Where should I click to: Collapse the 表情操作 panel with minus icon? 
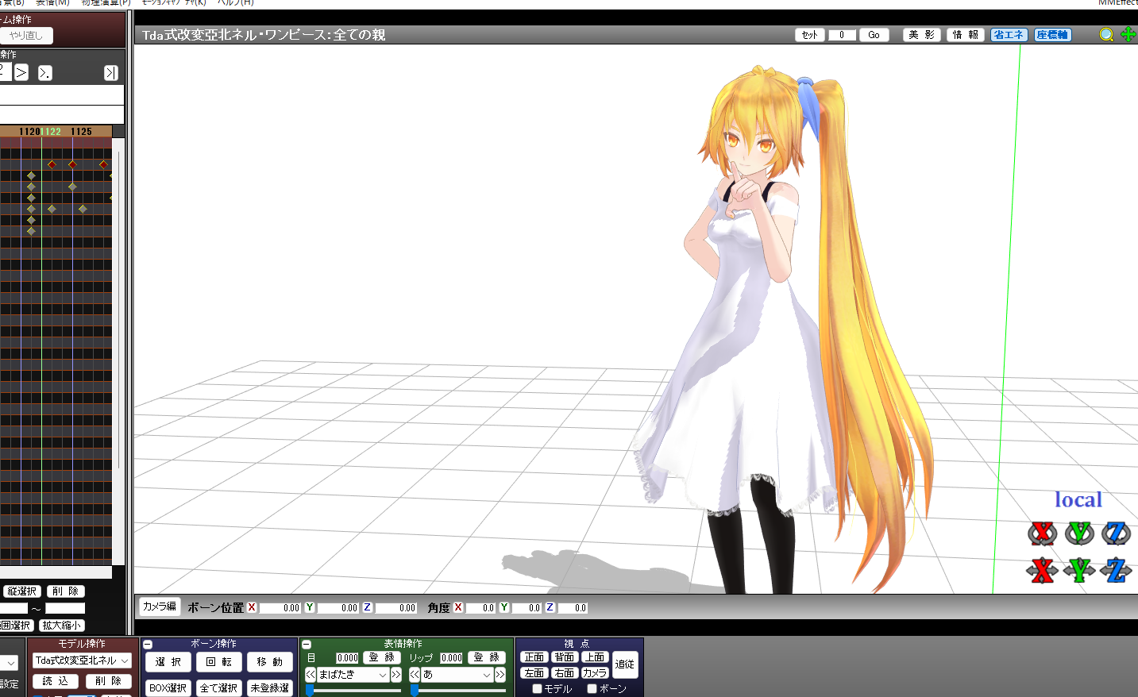[307, 644]
